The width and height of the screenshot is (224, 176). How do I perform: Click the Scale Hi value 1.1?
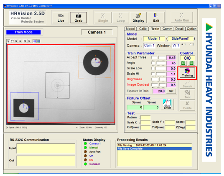point(171,74)
